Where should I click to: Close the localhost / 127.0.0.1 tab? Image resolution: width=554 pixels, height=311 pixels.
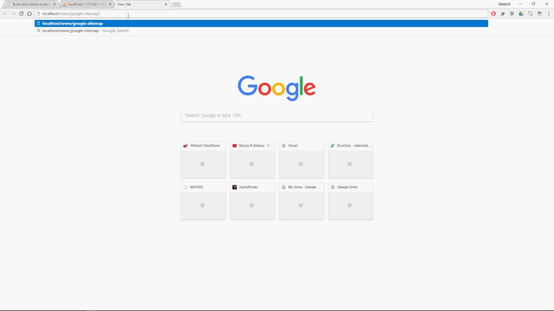point(110,4)
